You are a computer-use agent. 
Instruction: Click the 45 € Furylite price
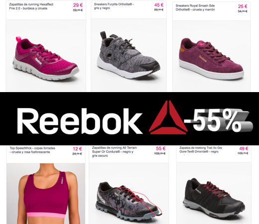159,5
